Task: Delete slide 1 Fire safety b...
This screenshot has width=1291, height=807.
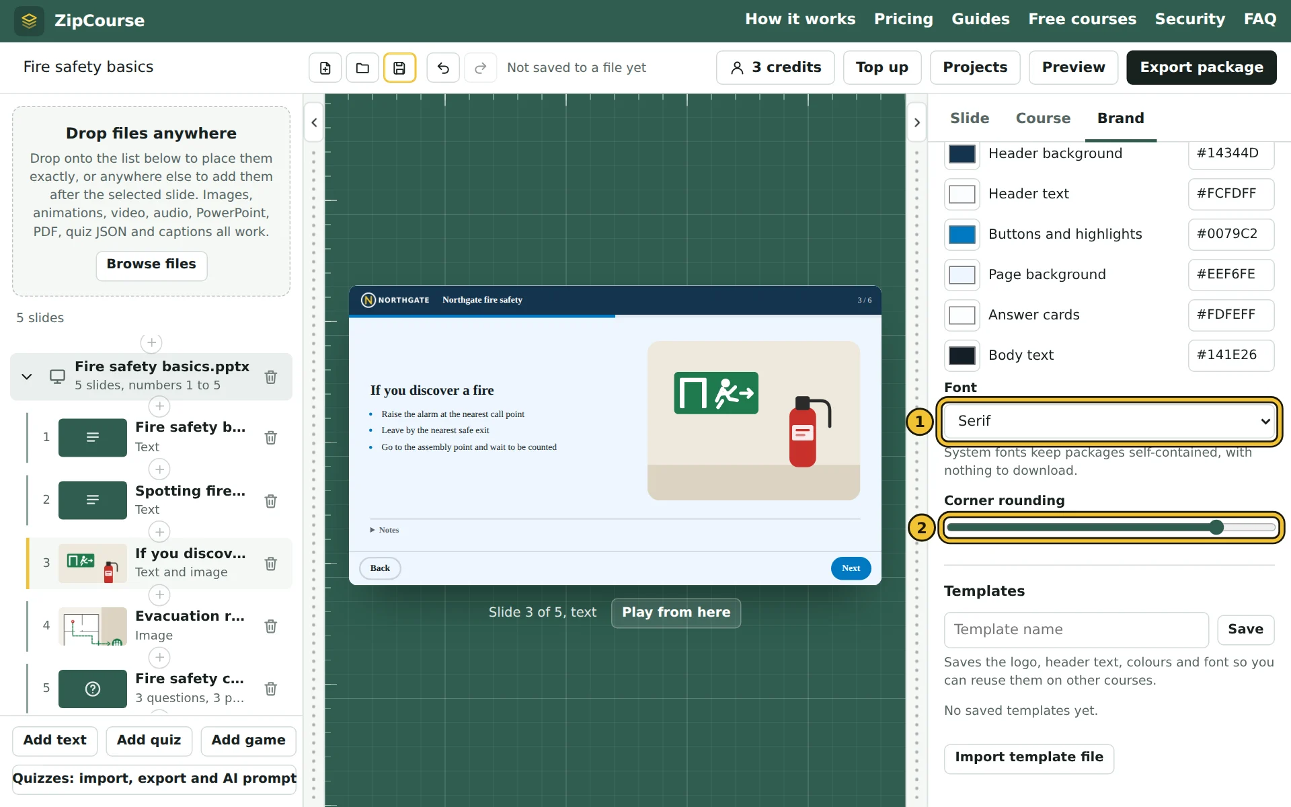Action: [x=271, y=437]
